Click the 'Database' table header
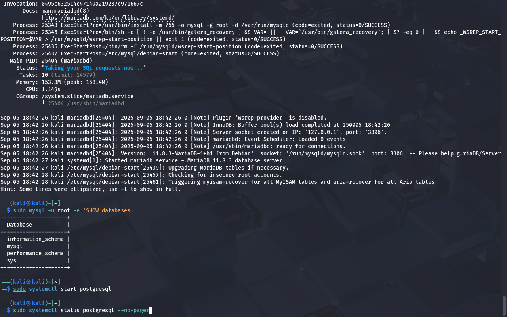The image size is (507, 317). (19, 225)
